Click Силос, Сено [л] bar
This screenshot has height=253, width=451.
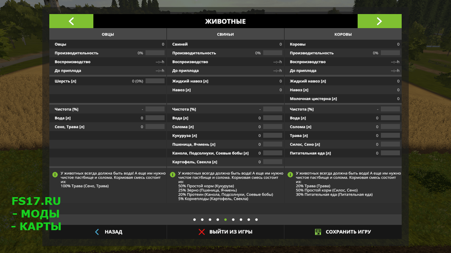(390, 144)
